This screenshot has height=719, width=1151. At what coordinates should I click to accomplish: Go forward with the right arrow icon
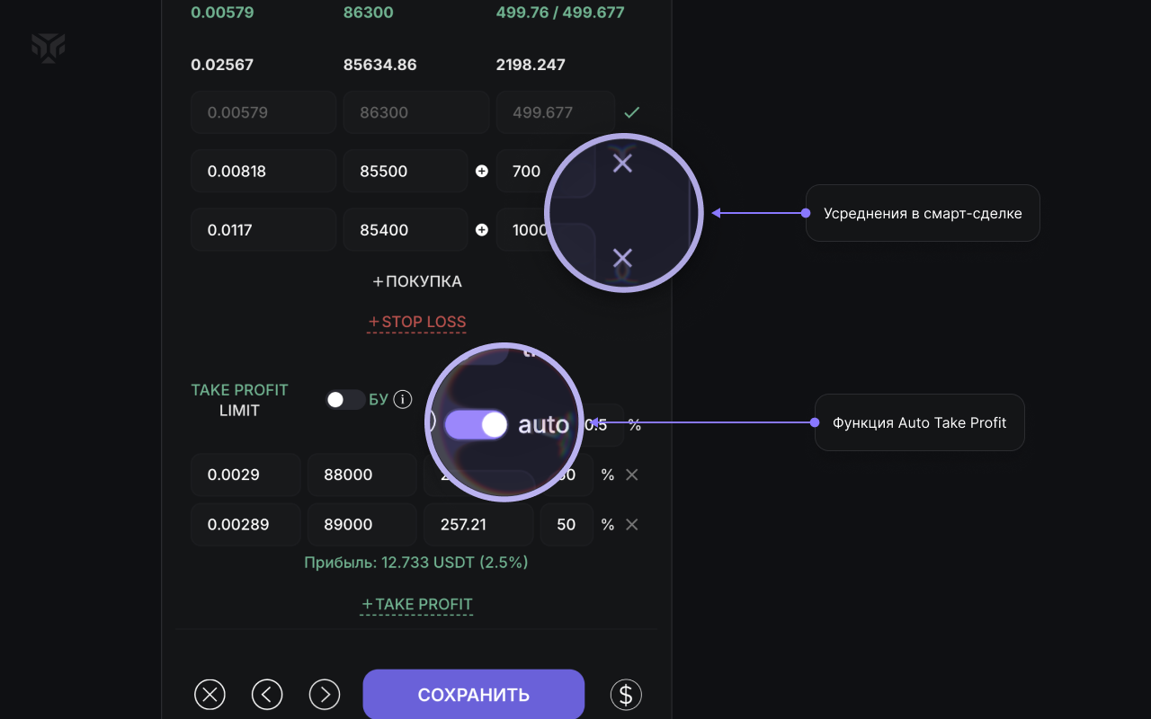325,695
